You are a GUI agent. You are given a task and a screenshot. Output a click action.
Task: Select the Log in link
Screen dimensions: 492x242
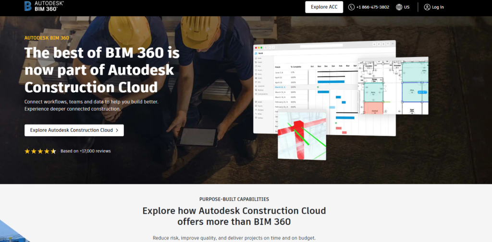click(x=438, y=7)
